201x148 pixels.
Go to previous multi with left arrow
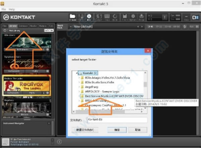coord(138,27)
